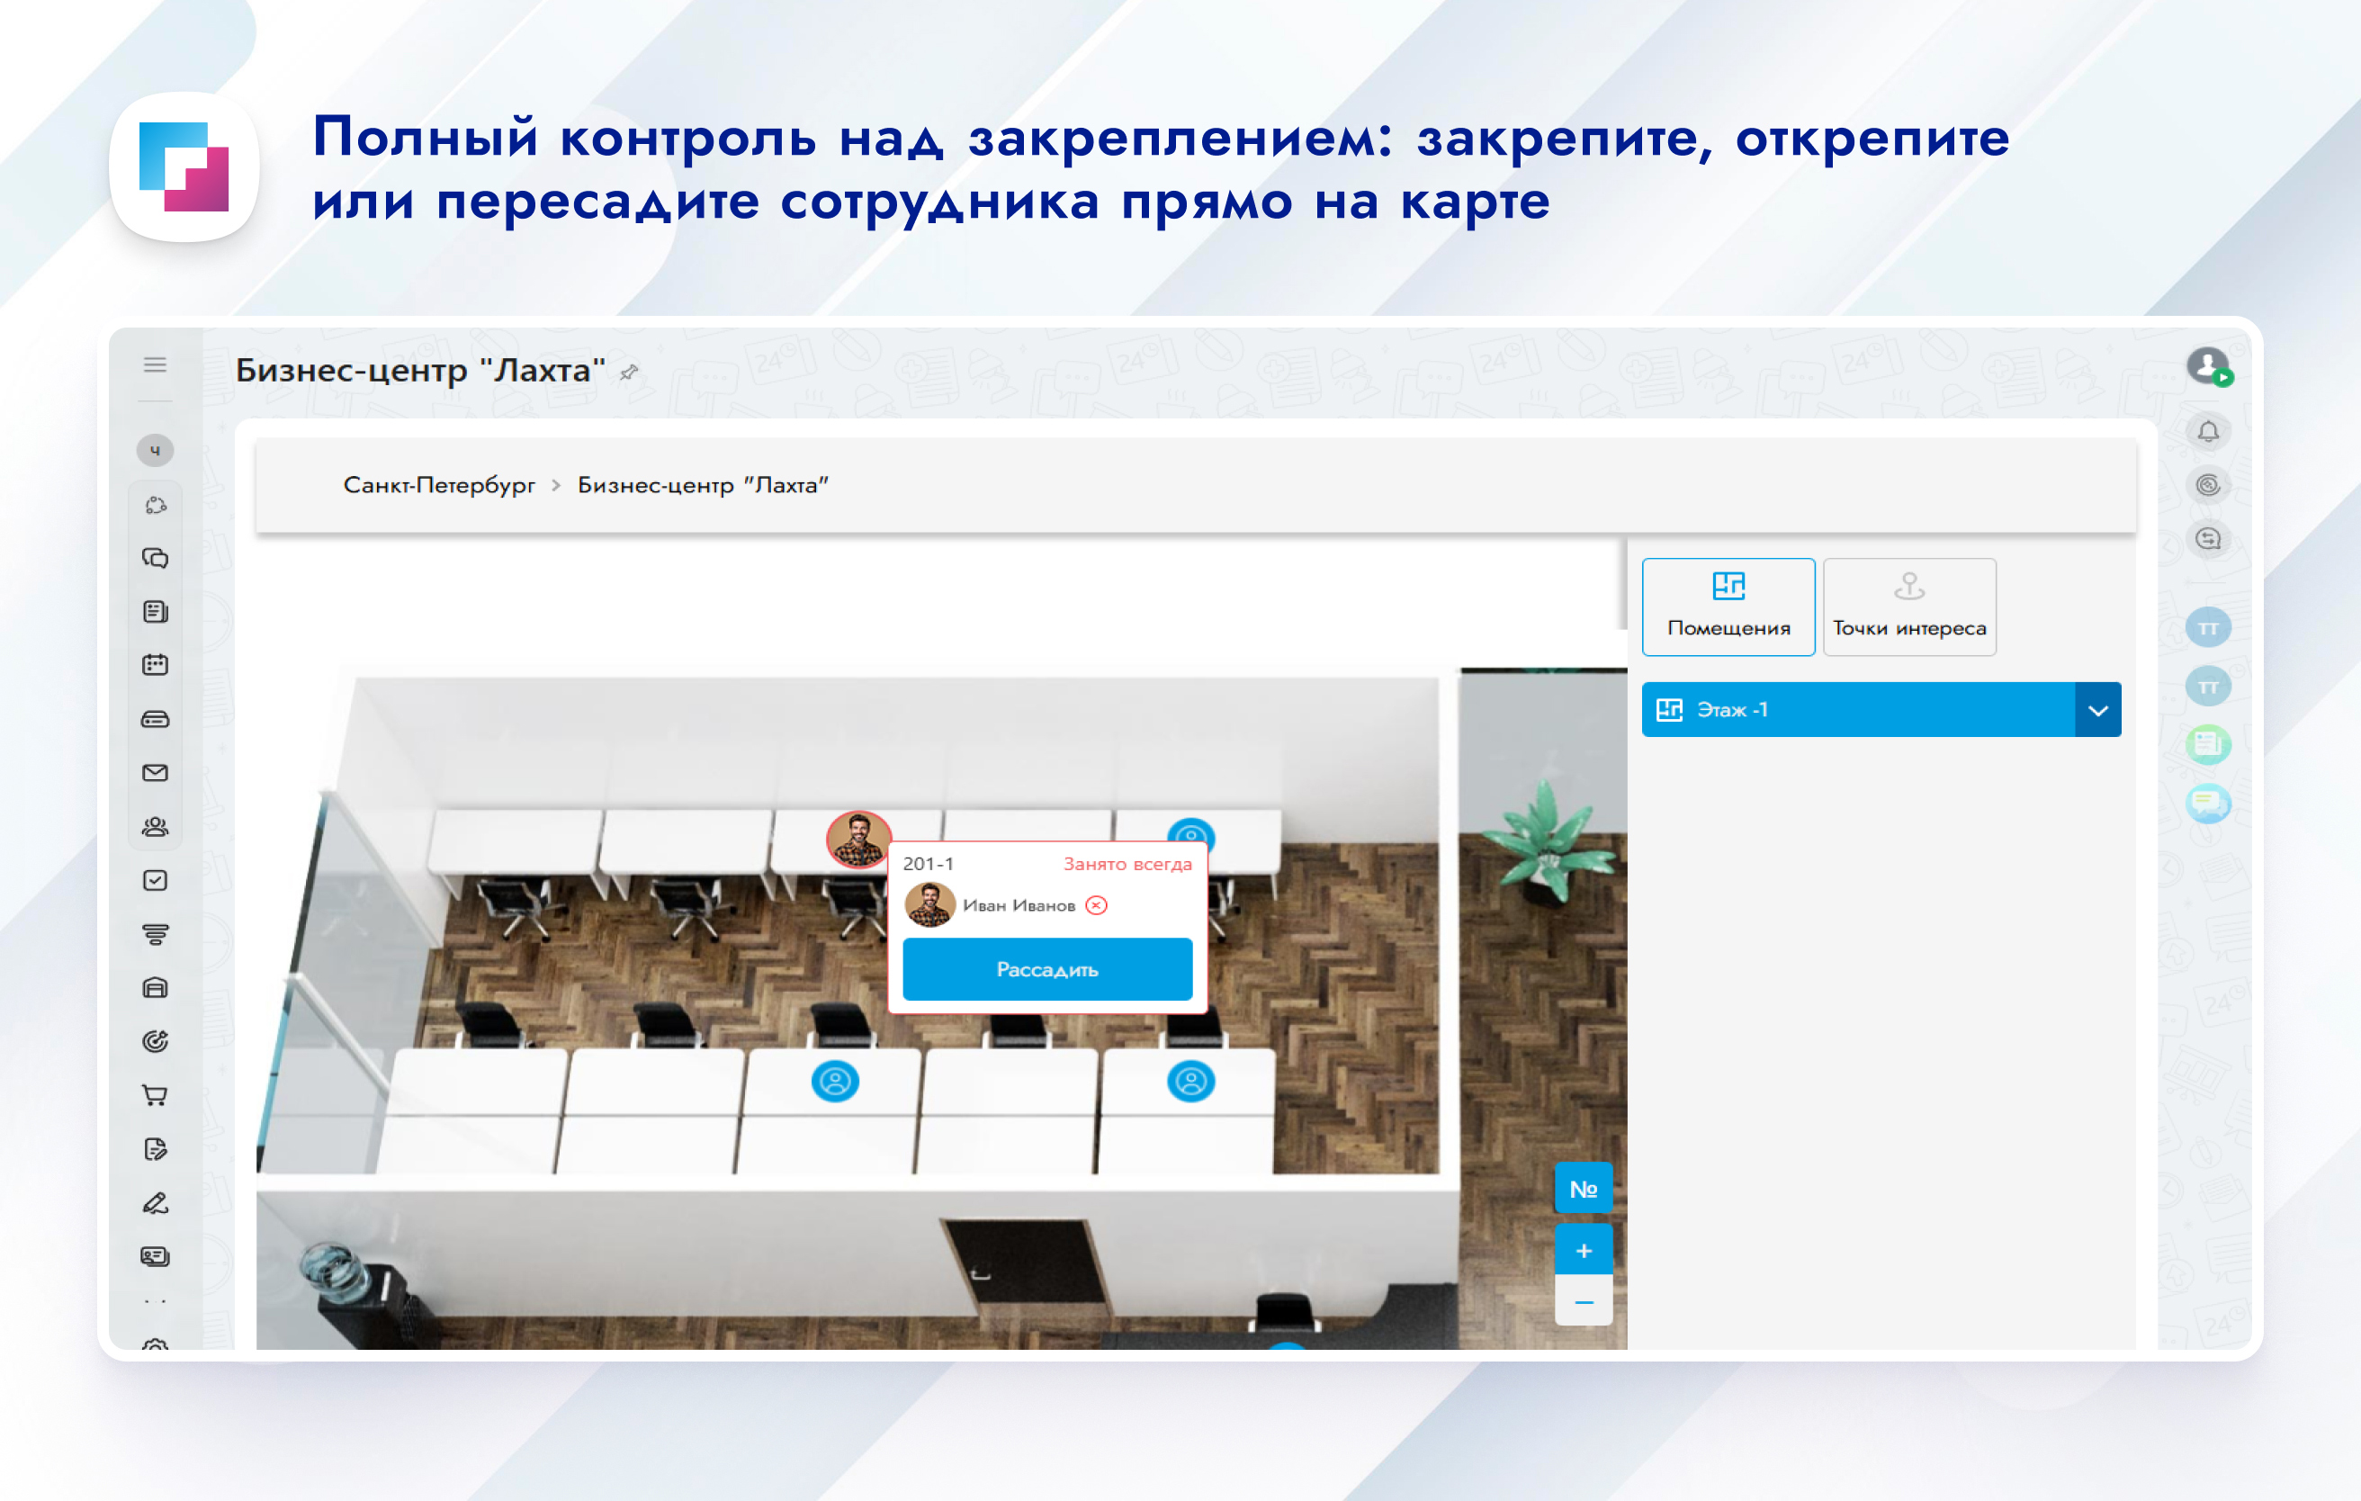Open the calendar icon in the sidebar
2361x1501 pixels.
(155, 666)
